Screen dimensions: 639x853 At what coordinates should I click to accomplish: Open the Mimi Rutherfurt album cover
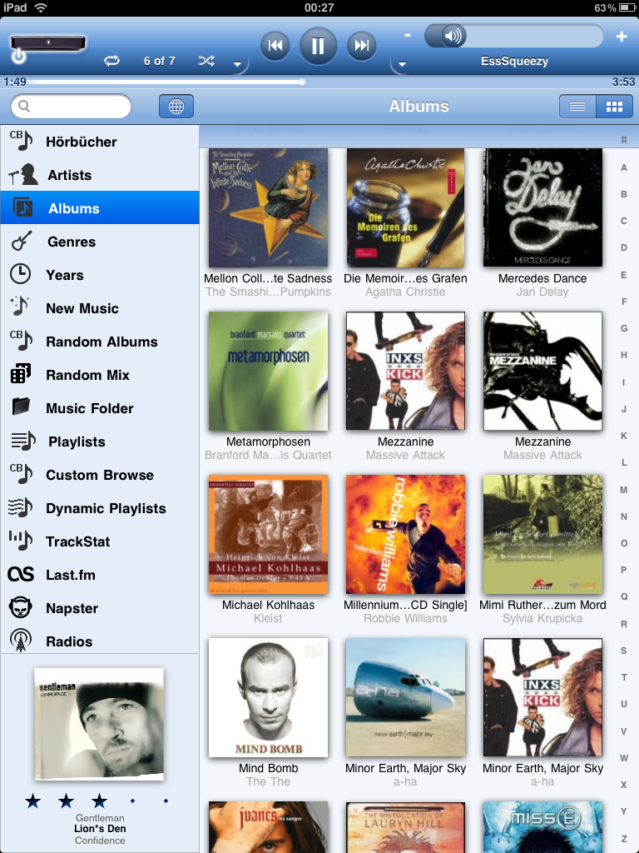point(542,534)
